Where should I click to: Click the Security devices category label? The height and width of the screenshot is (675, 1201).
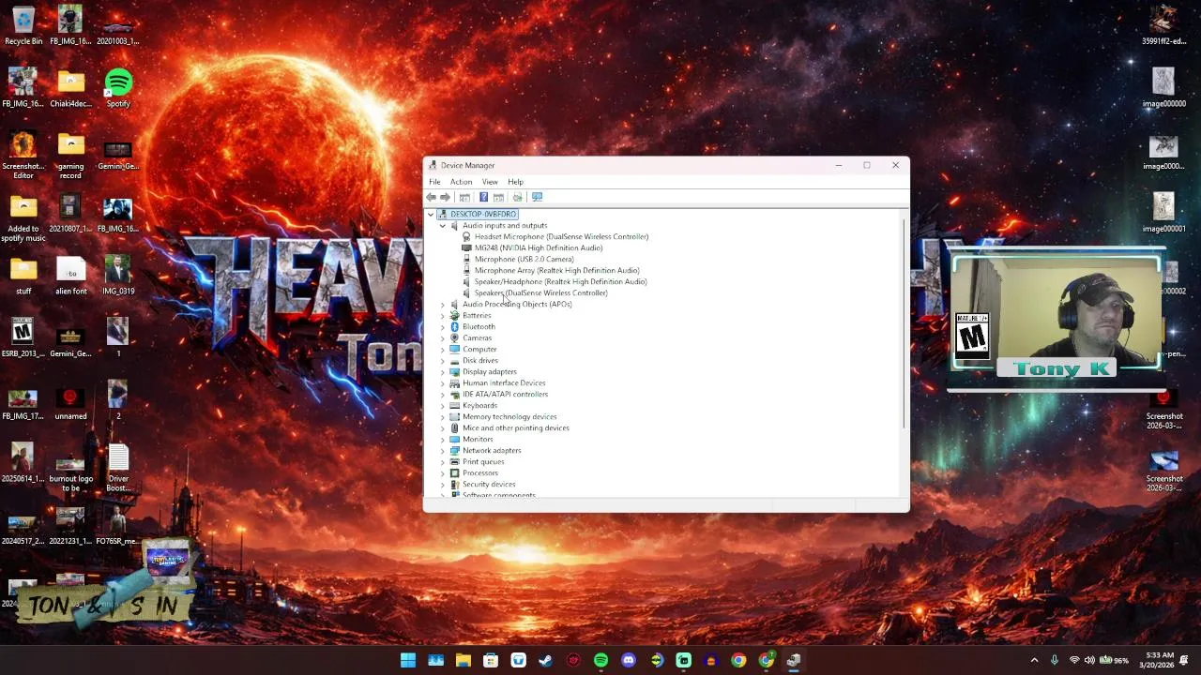tap(489, 485)
